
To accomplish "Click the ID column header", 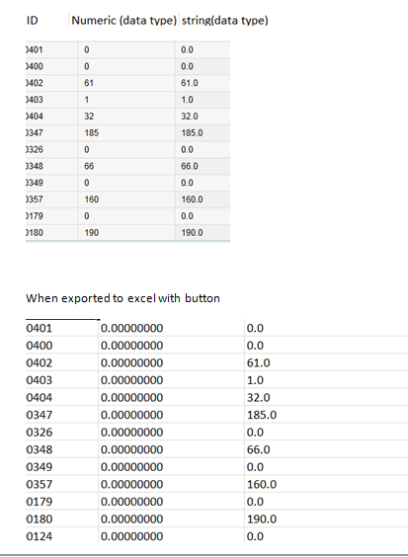I will [x=32, y=21].
